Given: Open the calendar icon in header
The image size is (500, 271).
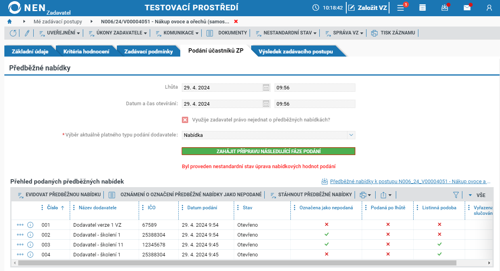Looking at the screenshot, I should click(423, 8).
